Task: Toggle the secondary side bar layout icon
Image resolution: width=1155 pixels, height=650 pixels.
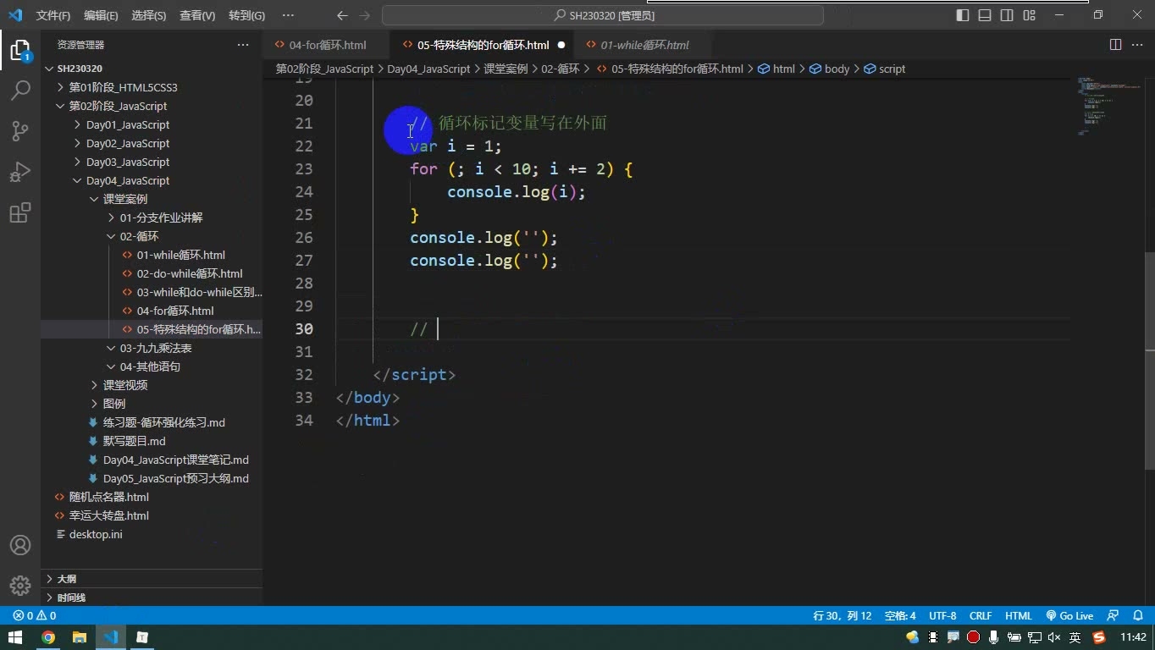Action: (1007, 15)
